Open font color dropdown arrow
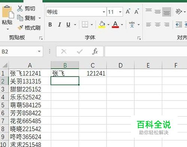Viewport: 187px width, 147px height. point(122,25)
